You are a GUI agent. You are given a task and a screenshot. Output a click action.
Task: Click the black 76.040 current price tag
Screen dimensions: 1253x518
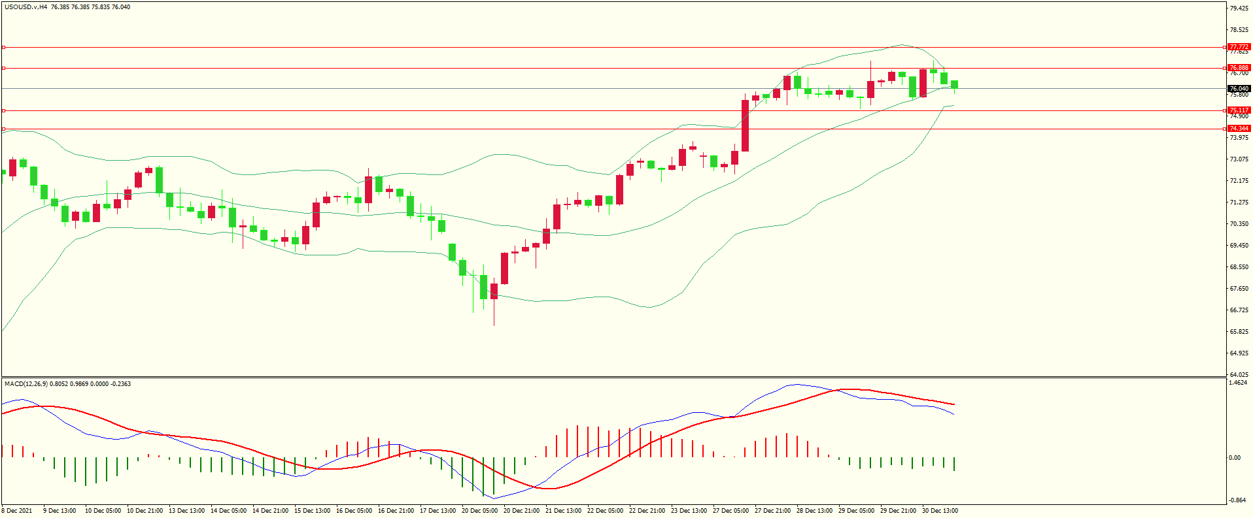point(1239,89)
